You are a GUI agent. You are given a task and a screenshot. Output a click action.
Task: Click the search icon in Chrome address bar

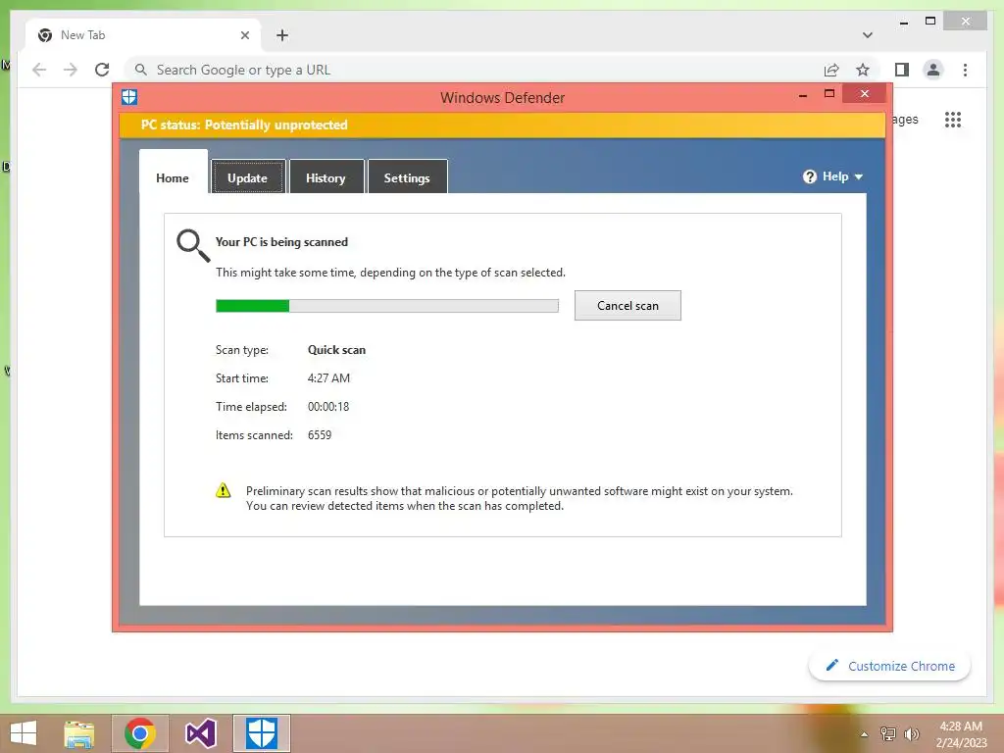click(141, 70)
